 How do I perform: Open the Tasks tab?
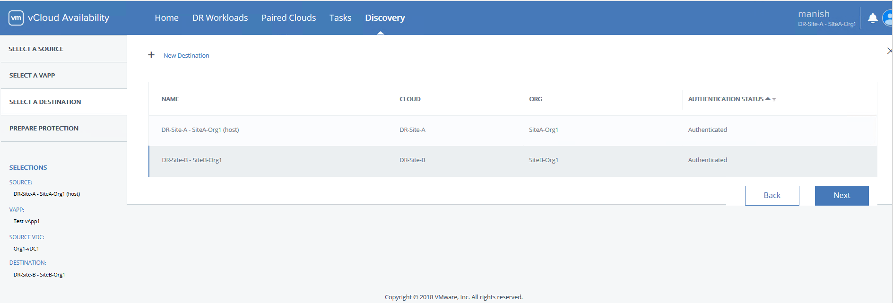pyautogui.click(x=340, y=18)
